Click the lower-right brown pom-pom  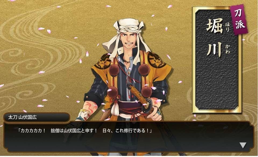coord(146,92)
